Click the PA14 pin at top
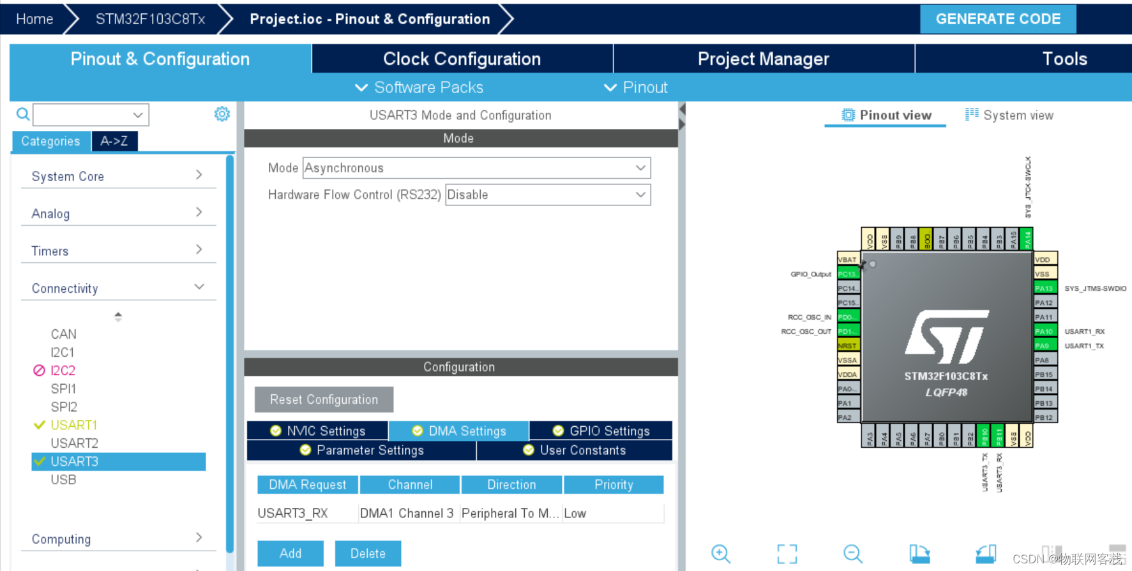 (x=1027, y=239)
